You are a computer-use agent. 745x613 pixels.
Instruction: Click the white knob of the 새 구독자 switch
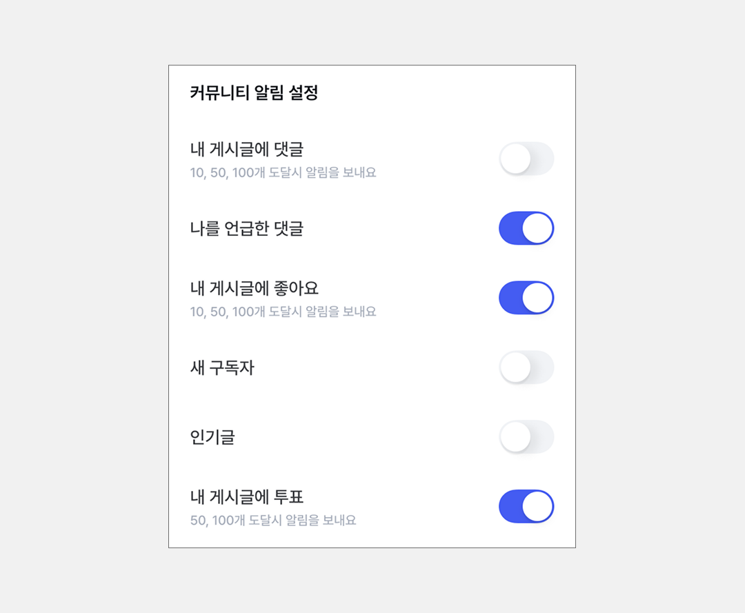[x=515, y=368]
